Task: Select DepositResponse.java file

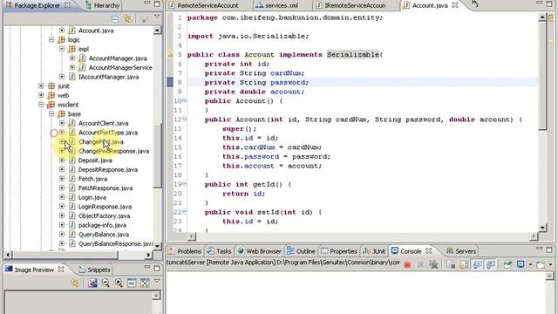Action: pos(108,169)
